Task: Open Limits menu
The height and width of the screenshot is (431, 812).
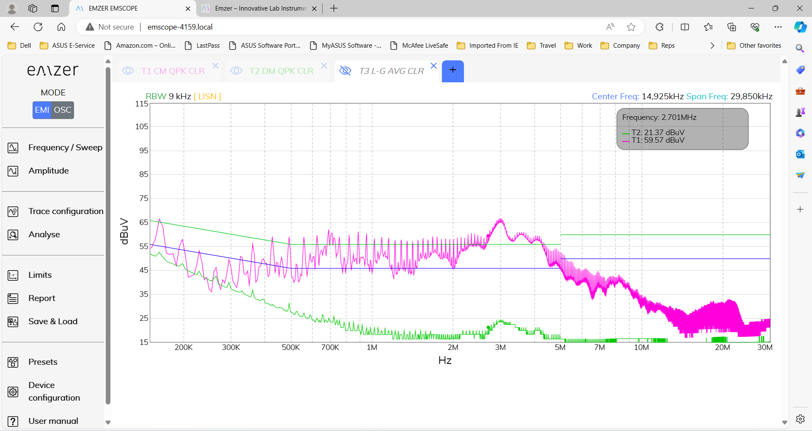Action: point(40,275)
